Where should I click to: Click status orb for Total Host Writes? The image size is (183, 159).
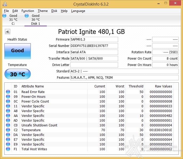point(8,149)
